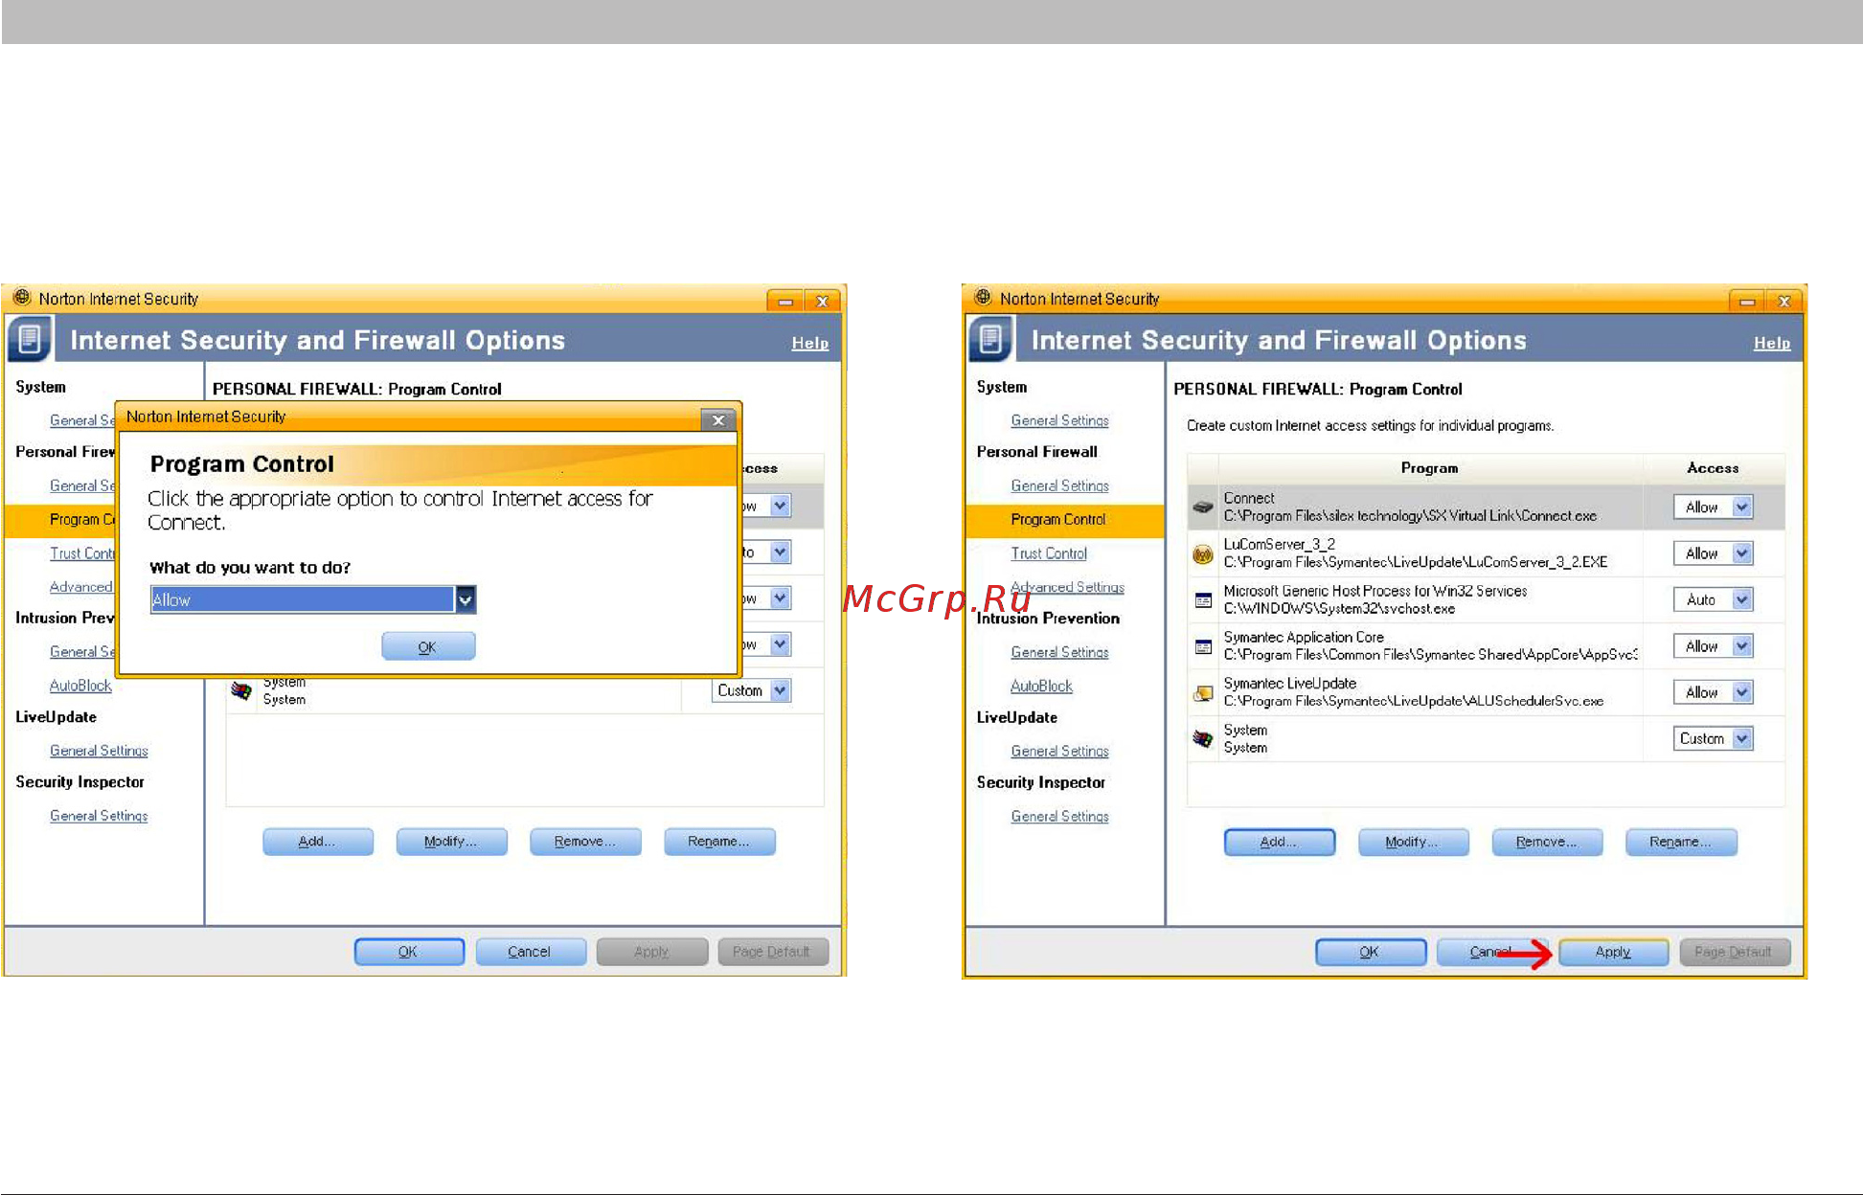The height and width of the screenshot is (1195, 1863).
Task: Click the Program column header in the right window
Action: click(1429, 468)
